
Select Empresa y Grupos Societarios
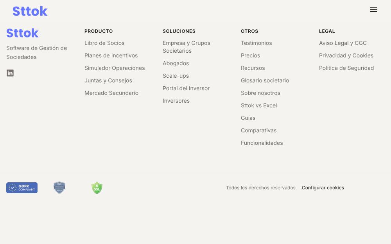[187, 47]
